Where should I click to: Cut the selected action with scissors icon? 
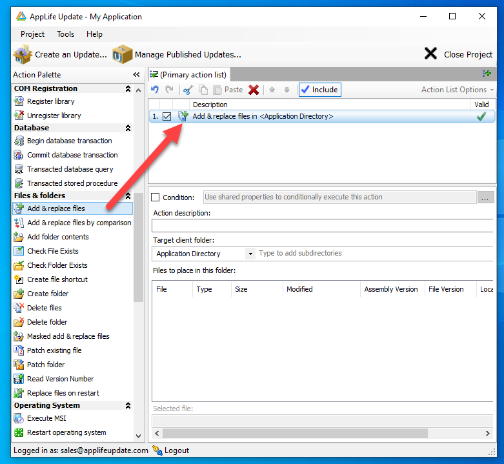(x=188, y=90)
